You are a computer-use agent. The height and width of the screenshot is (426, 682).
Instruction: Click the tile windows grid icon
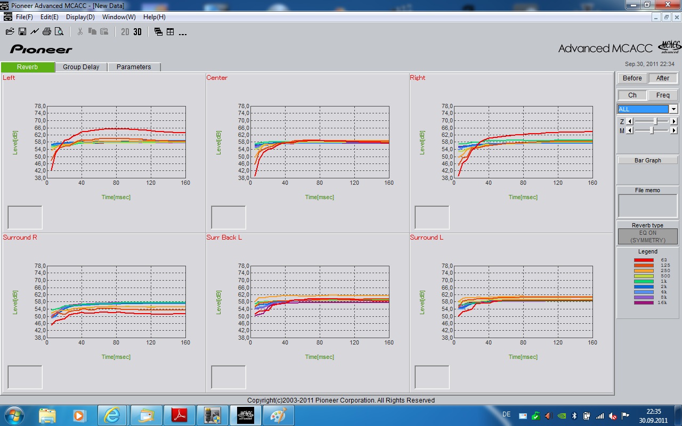pos(170,32)
